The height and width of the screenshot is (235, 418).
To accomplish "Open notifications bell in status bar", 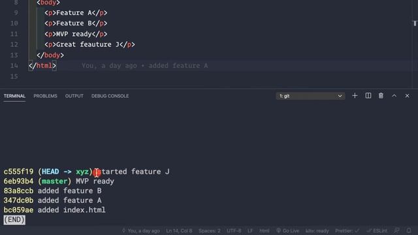I will [409, 230].
